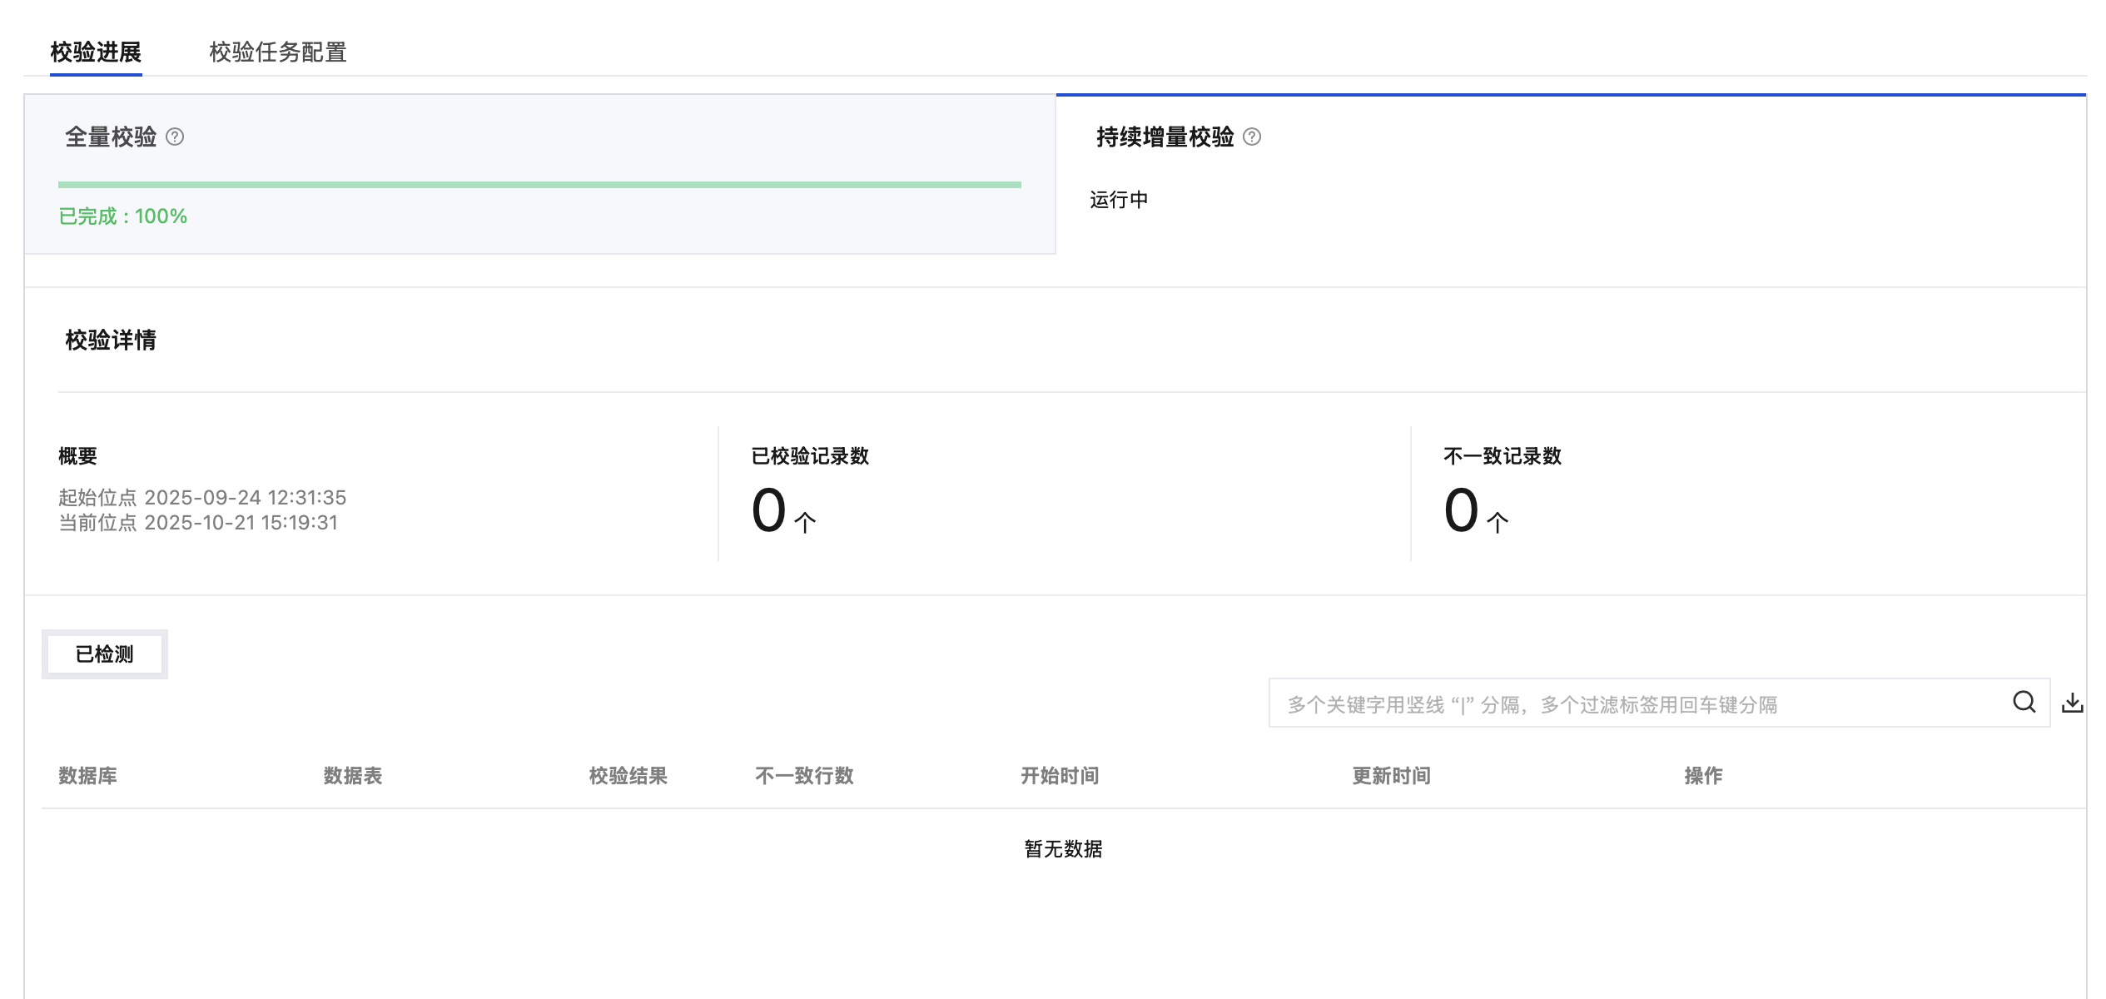Click the 更新时间 column header
The height and width of the screenshot is (999, 2106).
pyautogui.click(x=1391, y=776)
